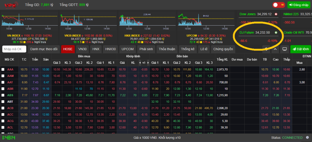Switch to the VN30 tab

(x=82, y=49)
